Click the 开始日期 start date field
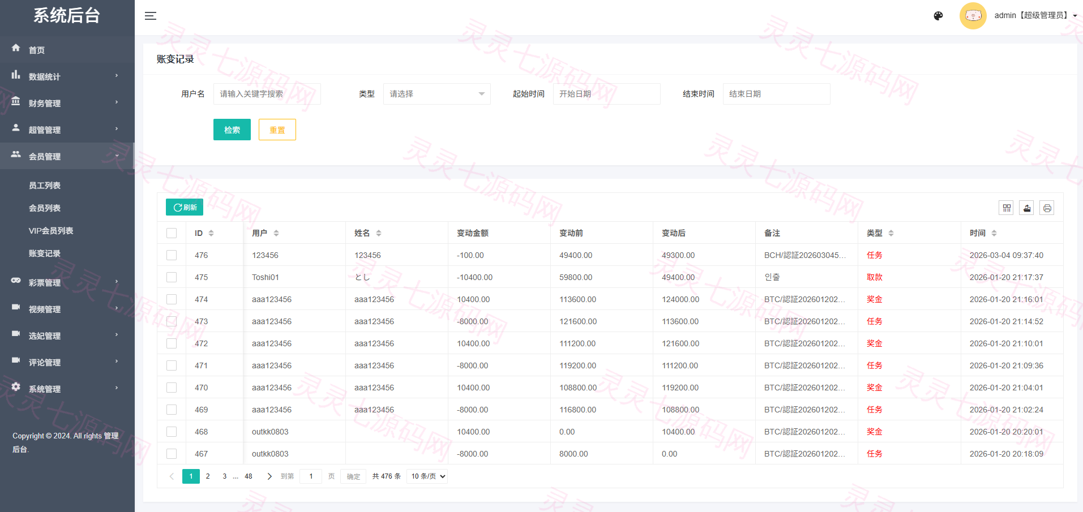This screenshot has width=1083, height=512. (x=607, y=94)
